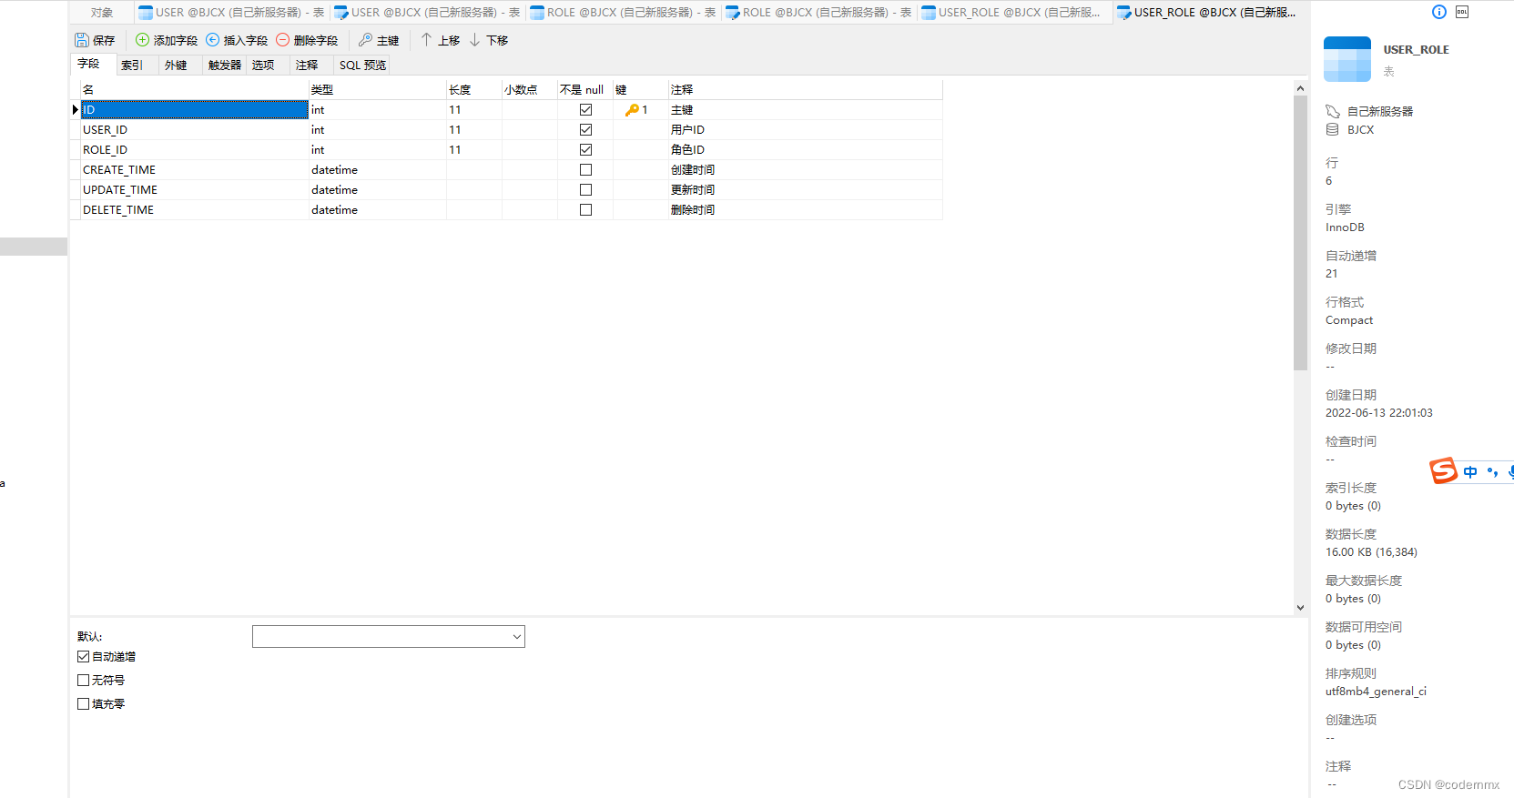
Task: Select the UPDATE_TIME field name cell
Action: click(x=195, y=189)
